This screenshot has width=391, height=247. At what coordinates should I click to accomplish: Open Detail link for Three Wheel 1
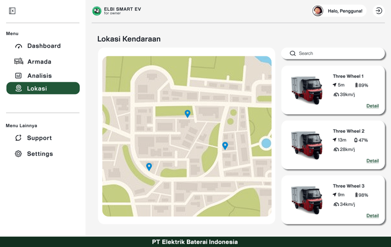coord(373,106)
